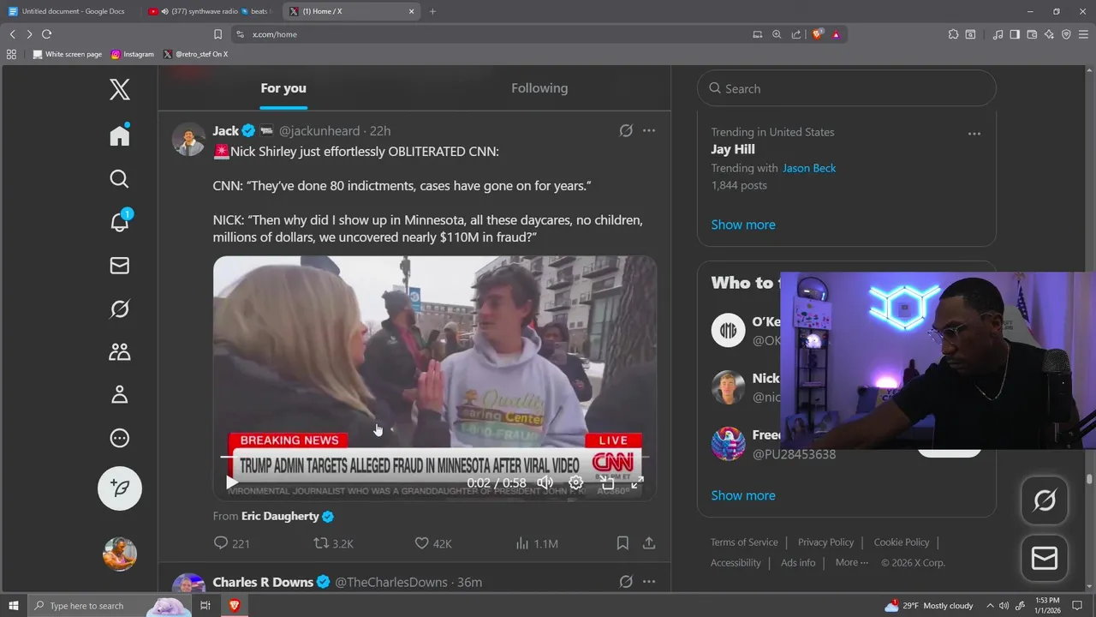1096x617 pixels.
Task: Open Communities people icon in sidebar
Action: click(120, 351)
